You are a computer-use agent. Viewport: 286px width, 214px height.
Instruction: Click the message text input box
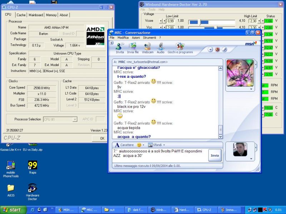160,155
